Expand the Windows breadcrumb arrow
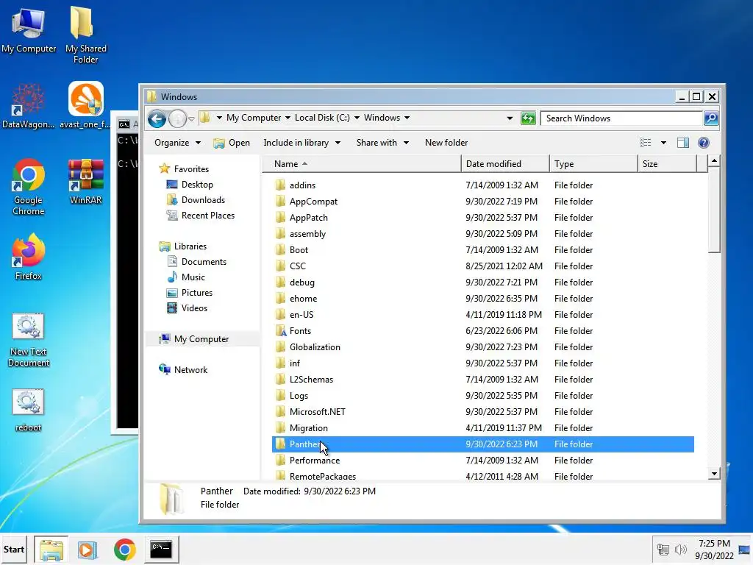 point(407,118)
